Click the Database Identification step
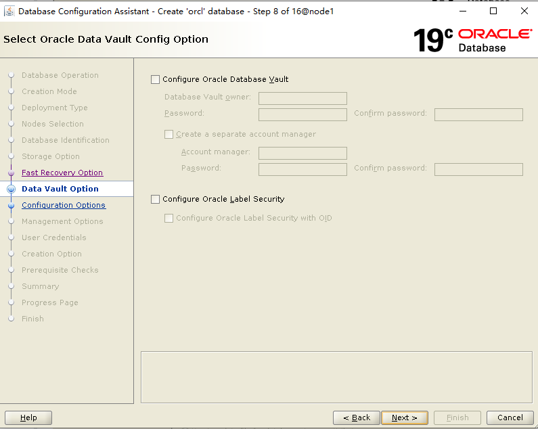 coord(66,140)
